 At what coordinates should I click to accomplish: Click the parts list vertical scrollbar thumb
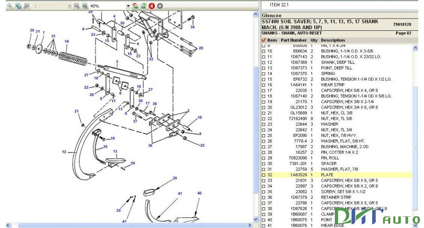415,148
